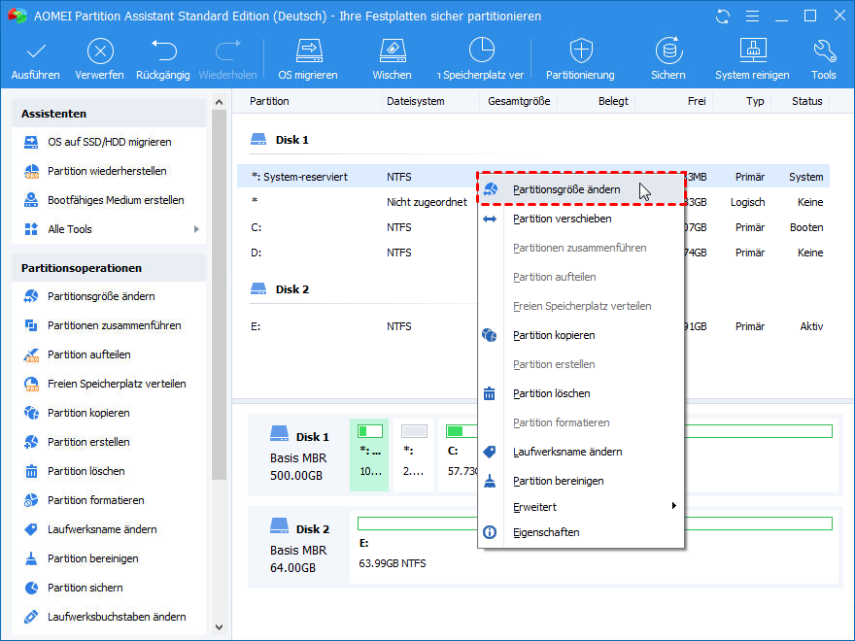The width and height of the screenshot is (855, 641).
Task: Choose Partition aufteilen in sidebar
Action: [110, 354]
